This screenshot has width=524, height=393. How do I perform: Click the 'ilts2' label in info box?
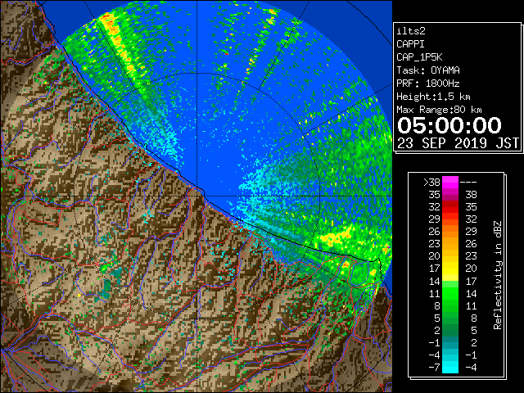click(x=411, y=31)
